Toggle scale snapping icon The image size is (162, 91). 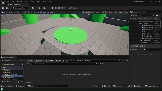click(x=48, y=12)
